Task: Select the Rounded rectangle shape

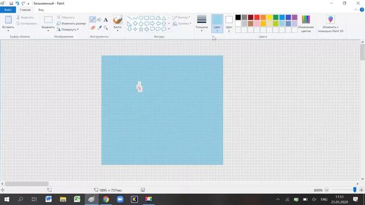Action: pos(152,18)
